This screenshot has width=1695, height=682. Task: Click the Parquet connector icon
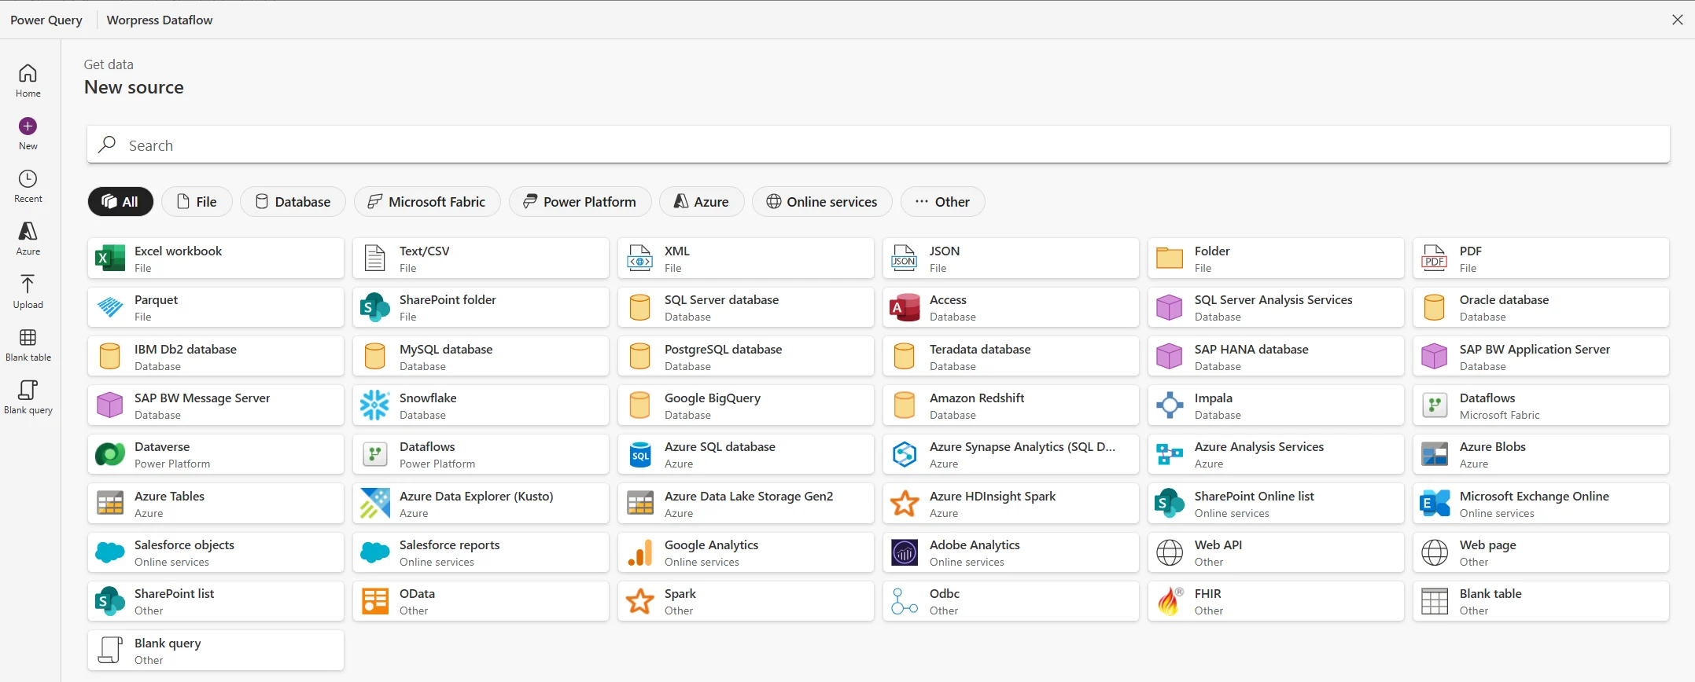[110, 307]
